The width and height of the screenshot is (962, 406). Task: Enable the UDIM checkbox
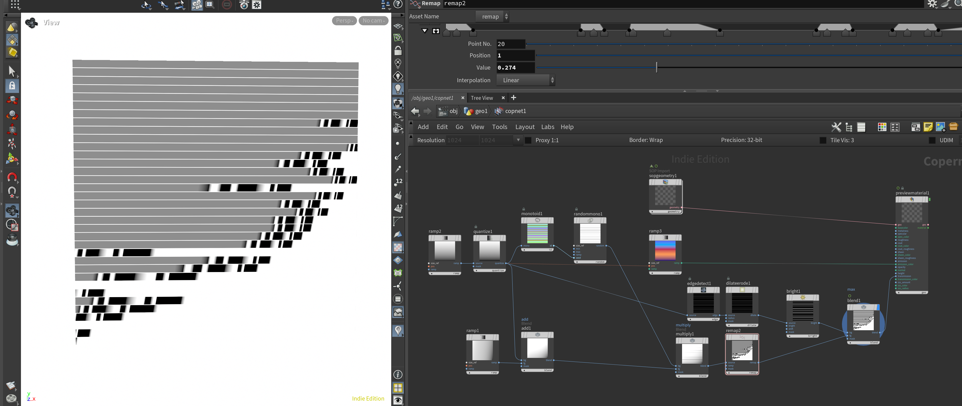tap(932, 140)
